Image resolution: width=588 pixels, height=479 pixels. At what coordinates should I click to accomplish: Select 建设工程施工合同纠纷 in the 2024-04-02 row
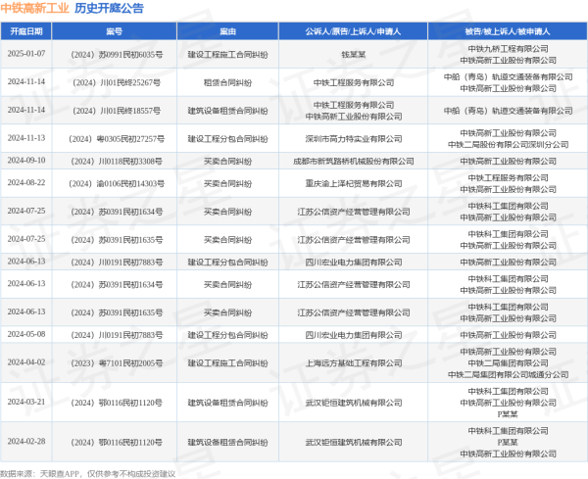(227, 363)
